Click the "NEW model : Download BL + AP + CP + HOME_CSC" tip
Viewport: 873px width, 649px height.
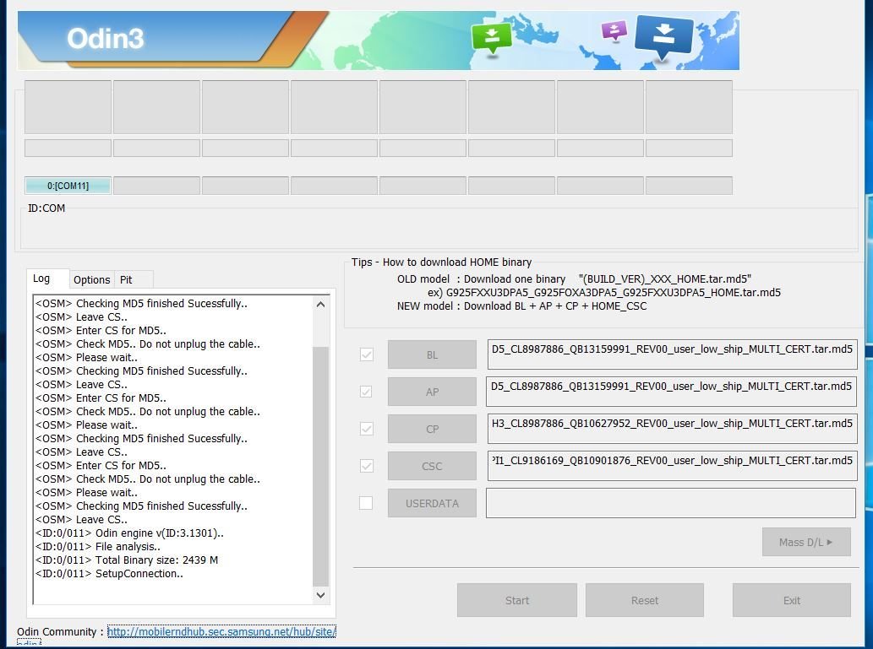click(521, 306)
